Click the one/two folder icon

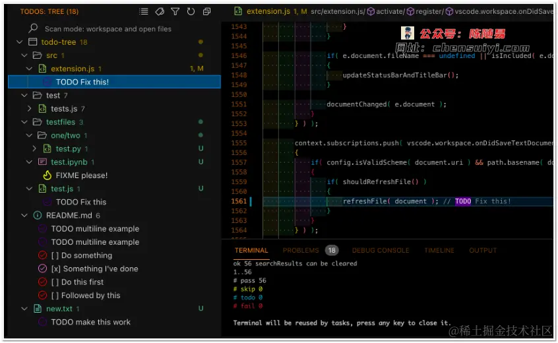[x=42, y=135]
